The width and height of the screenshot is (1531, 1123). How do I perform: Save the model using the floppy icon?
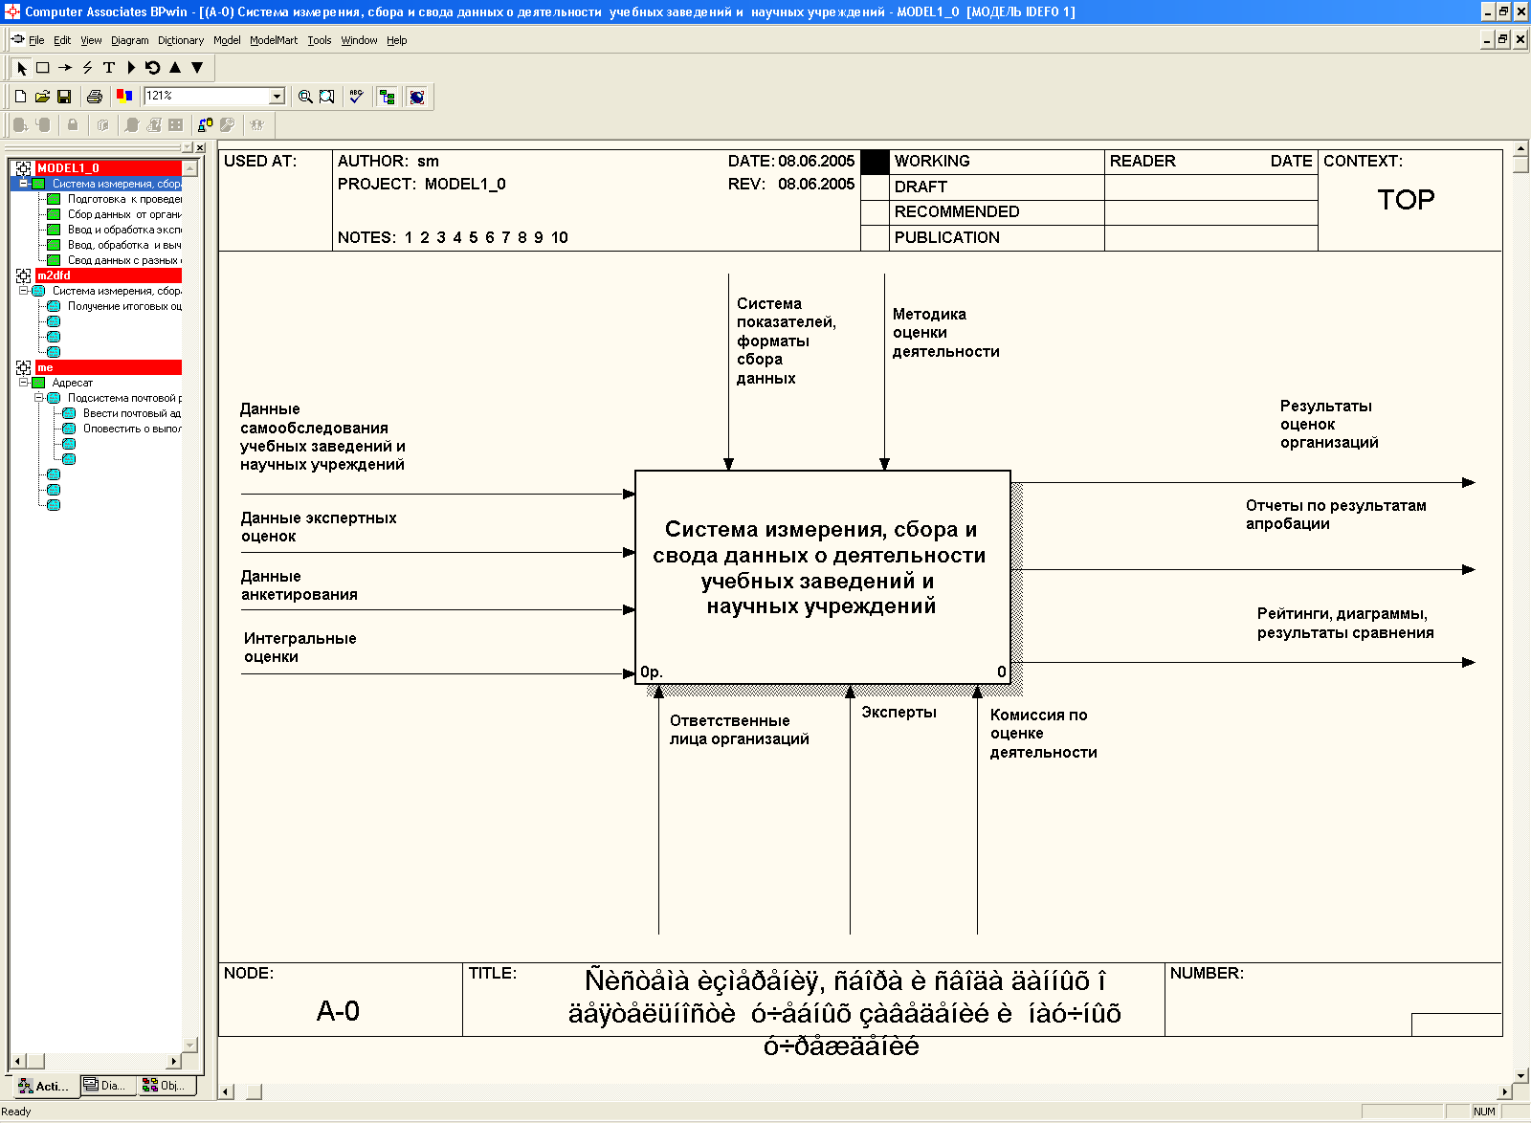point(64,97)
